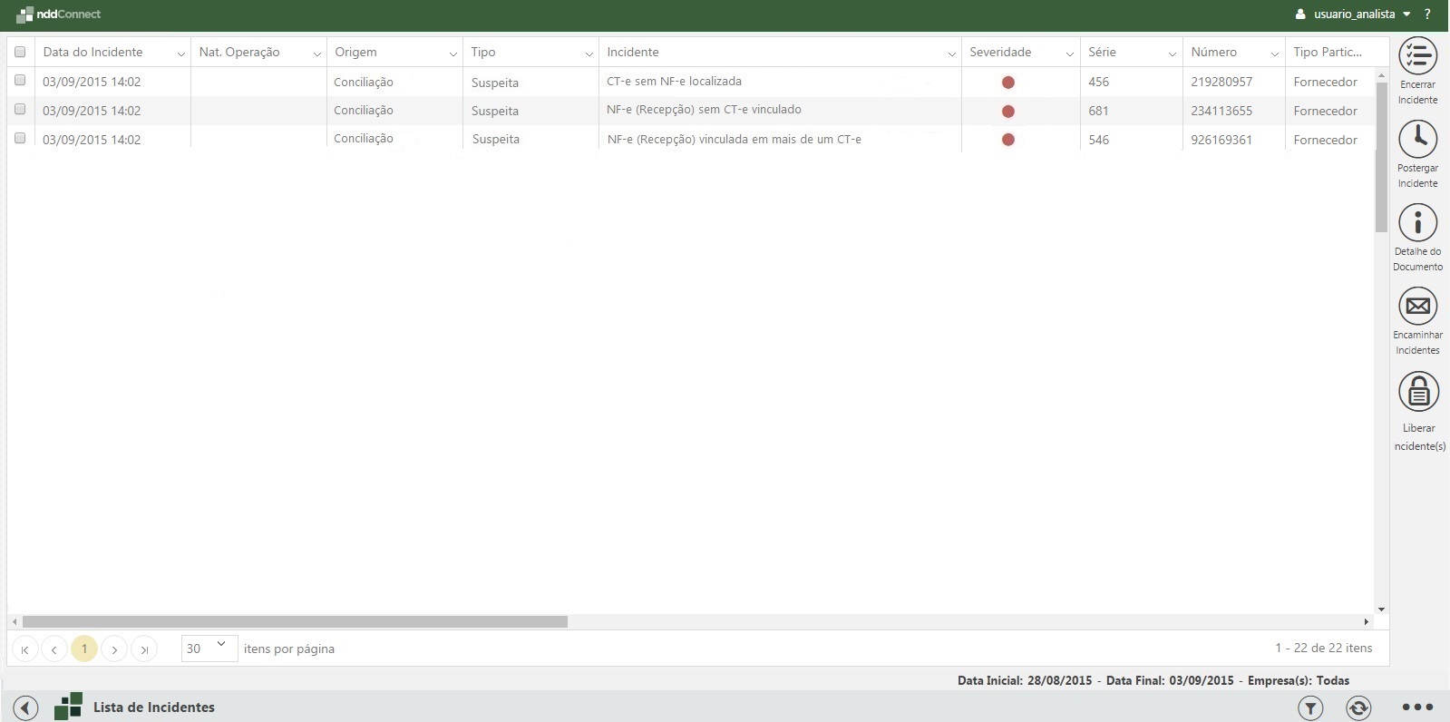Open the usuario_analista user menu

click(1353, 15)
